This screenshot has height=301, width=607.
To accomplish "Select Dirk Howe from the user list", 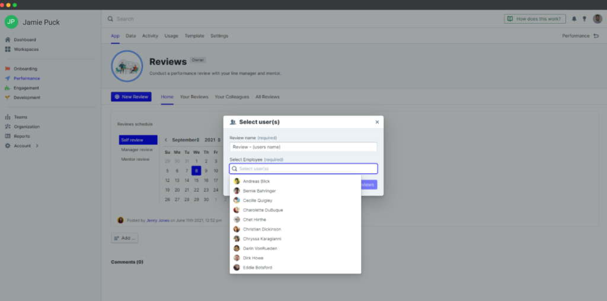I will (x=295, y=258).
